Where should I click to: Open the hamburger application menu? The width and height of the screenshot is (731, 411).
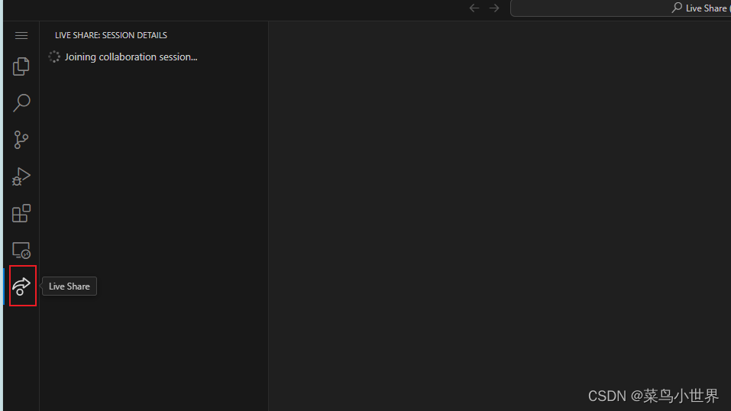21,35
